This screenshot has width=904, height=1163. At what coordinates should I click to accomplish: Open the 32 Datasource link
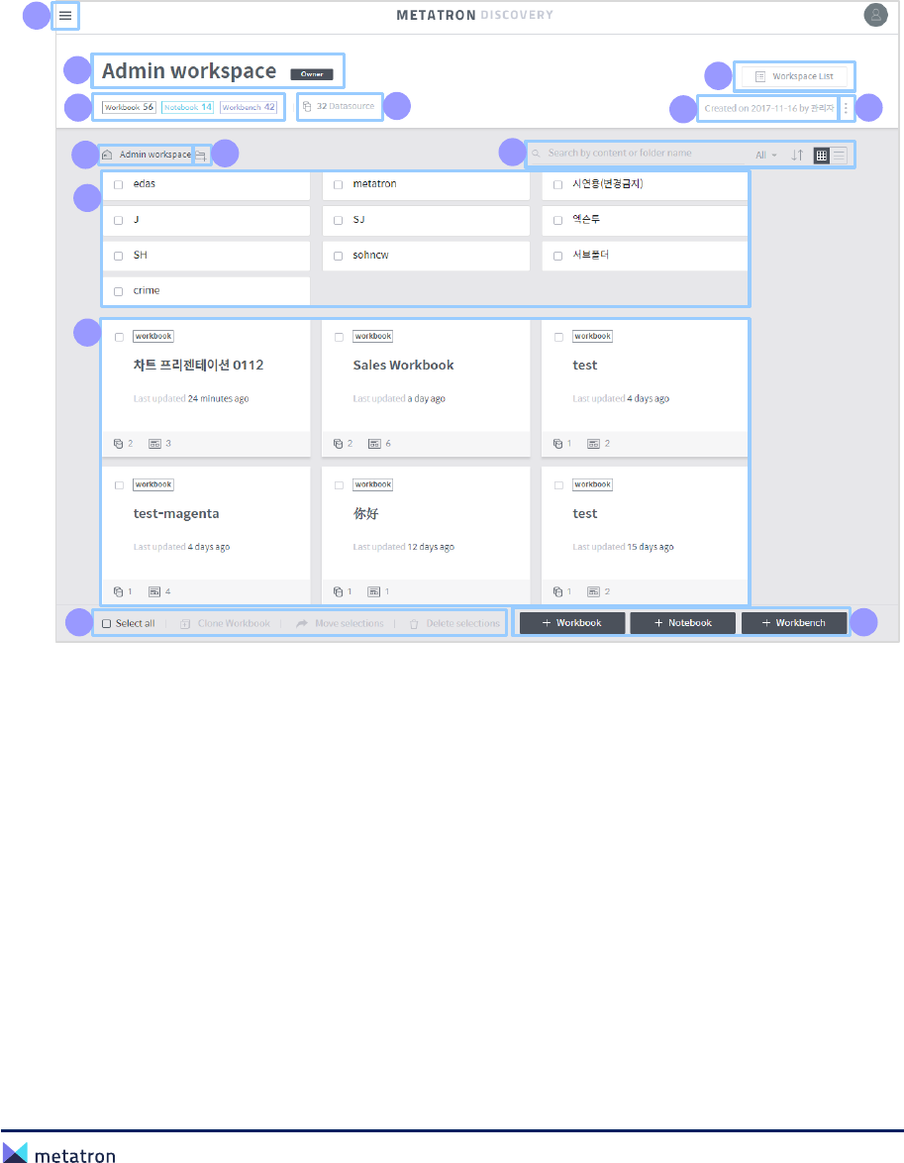339,107
